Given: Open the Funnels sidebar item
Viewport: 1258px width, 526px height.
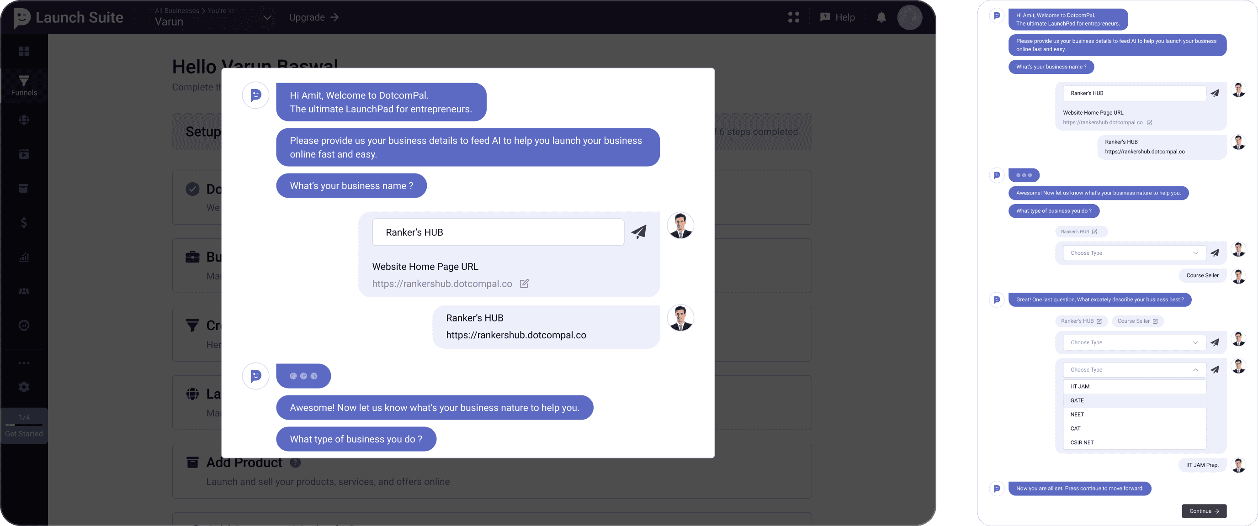Looking at the screenshot, I should click(24, 85).
